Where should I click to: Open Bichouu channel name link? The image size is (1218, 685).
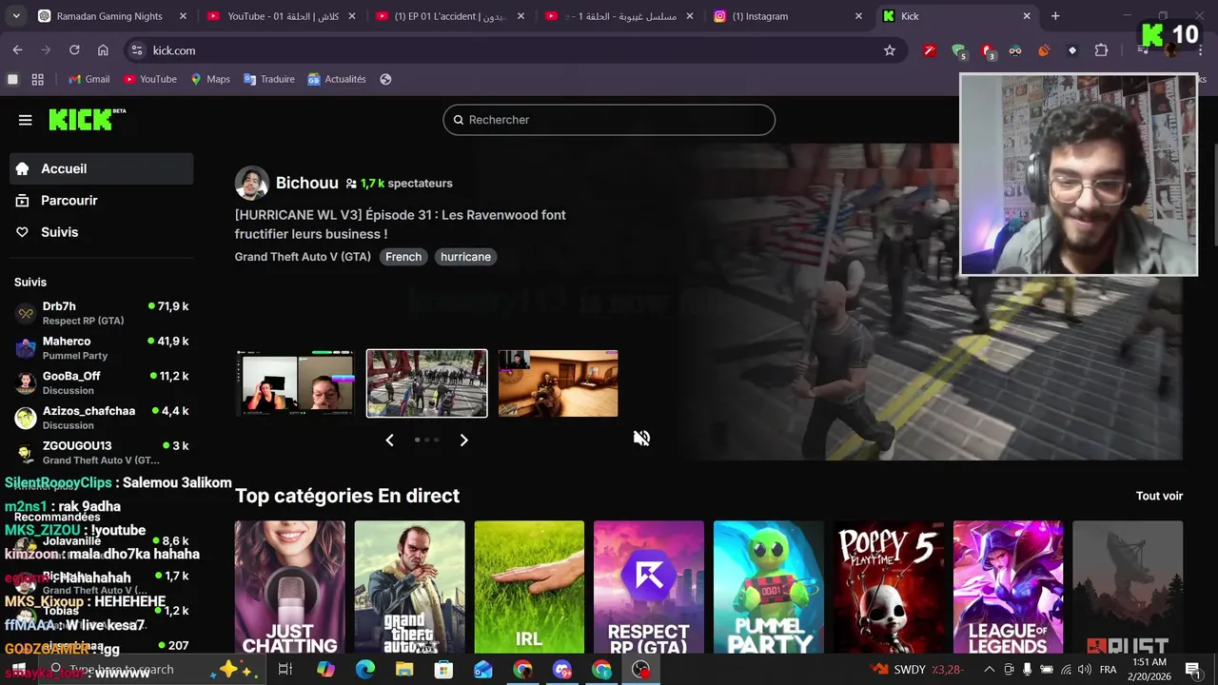(306, 183)
